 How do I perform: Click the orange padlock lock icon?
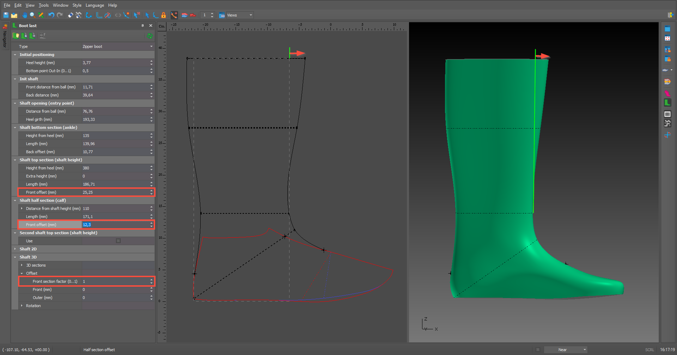coord(164,15)
